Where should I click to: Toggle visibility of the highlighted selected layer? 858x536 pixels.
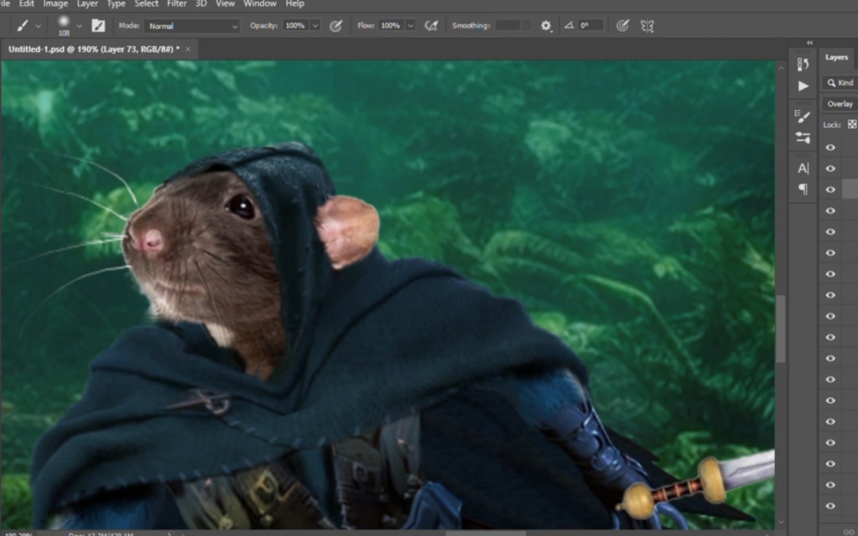coord(830,190)
